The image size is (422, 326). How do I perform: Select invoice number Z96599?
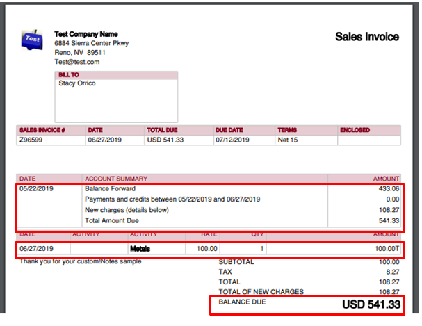(33, 140)
